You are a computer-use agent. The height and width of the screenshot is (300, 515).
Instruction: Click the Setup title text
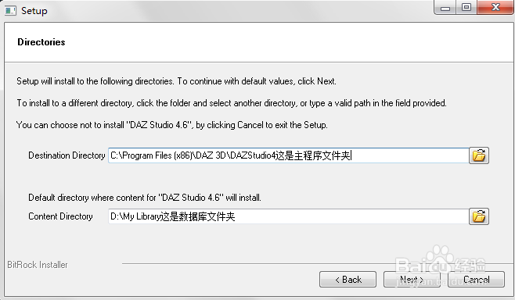34,11
